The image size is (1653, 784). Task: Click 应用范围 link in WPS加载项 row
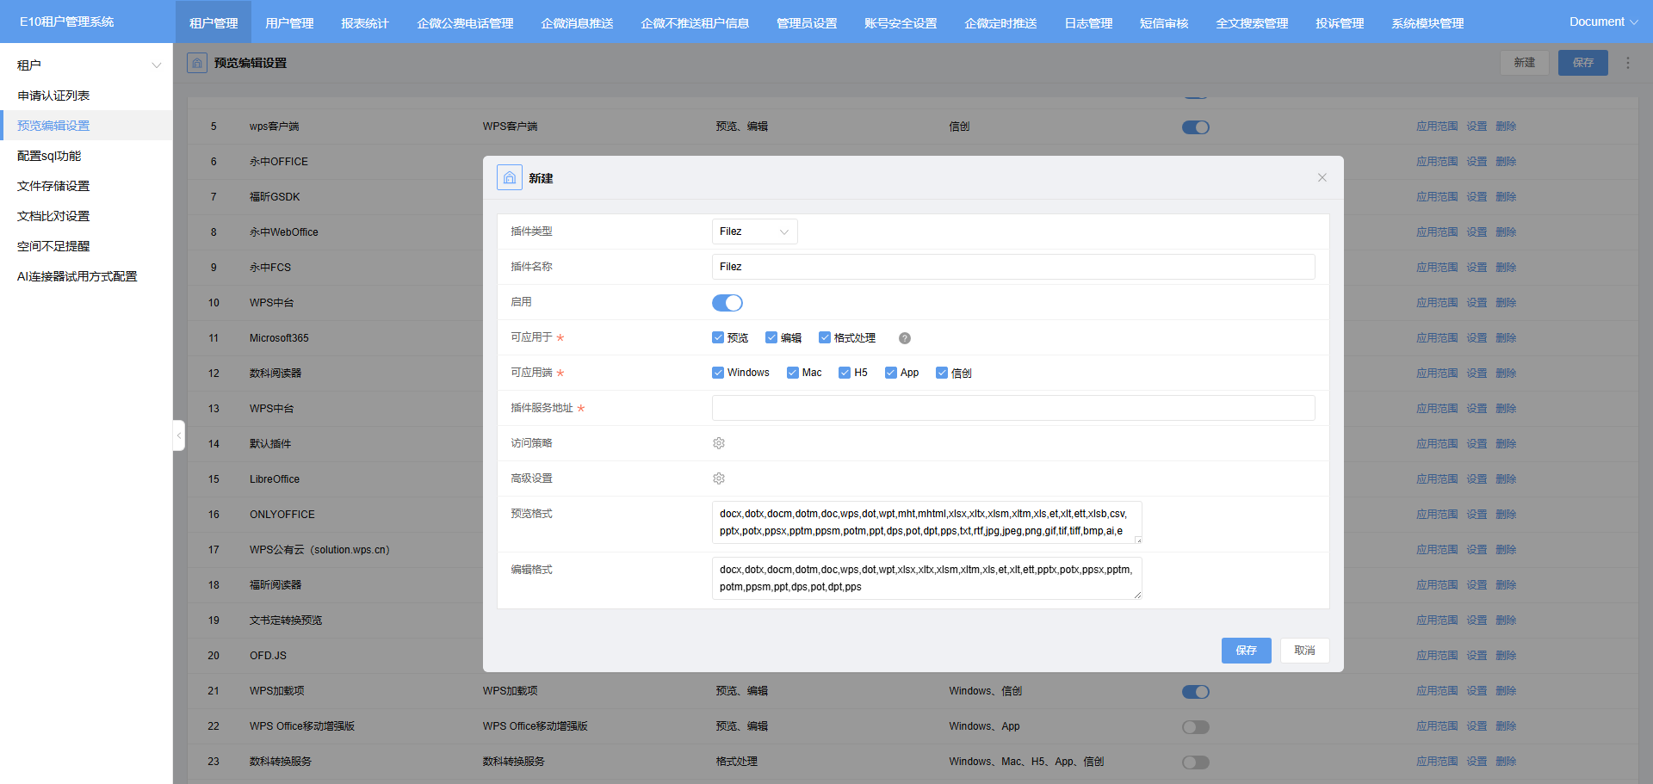[x=1437, y=691]
